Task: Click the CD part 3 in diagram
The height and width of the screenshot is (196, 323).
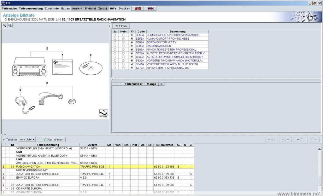Action: coord(91,68)
